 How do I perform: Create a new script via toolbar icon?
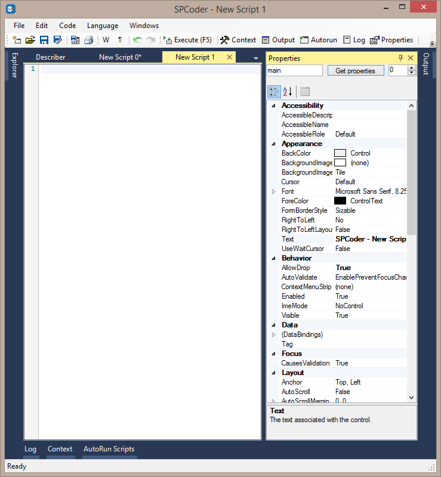pos(17,40)
